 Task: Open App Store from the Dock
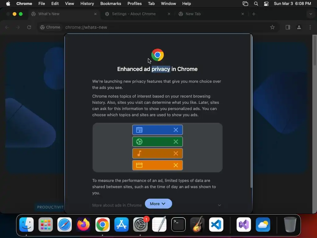pyautogui.click(x=121, y=224)
